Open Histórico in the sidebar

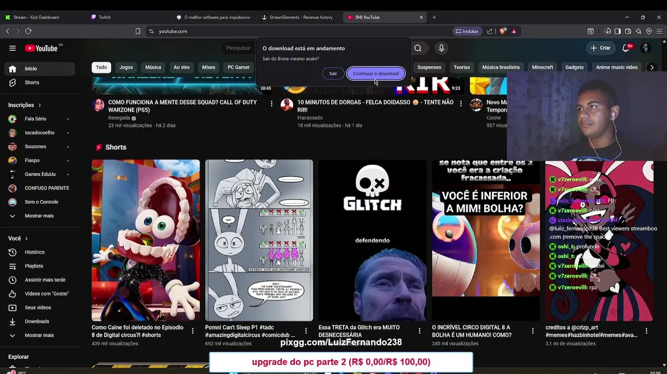point(40,252)
